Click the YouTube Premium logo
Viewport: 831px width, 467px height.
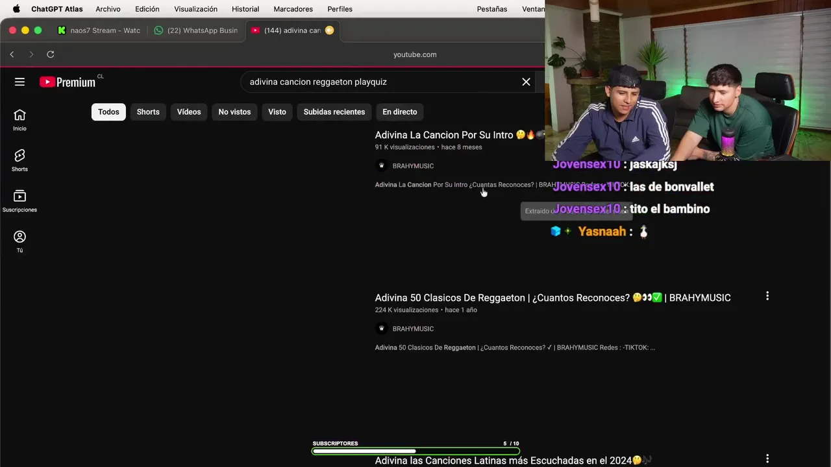[68, 82]
